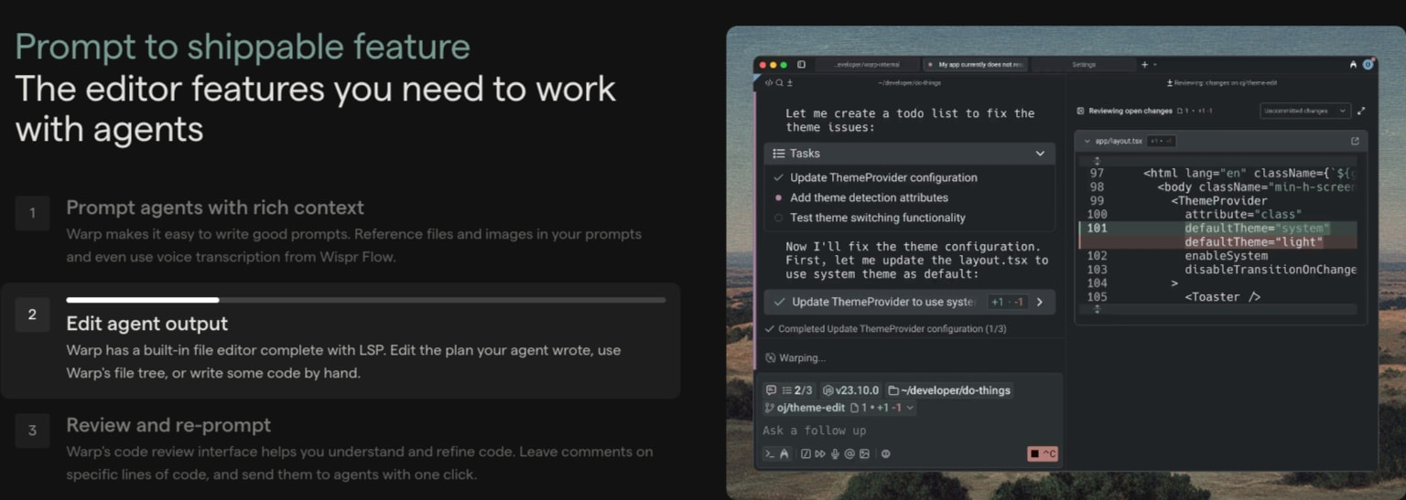Toggle the sidebar panel icon in Warp

coord(801,65)
